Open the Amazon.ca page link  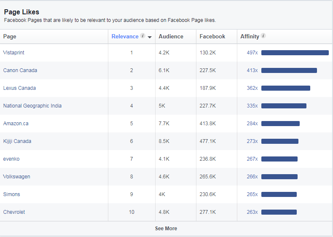point(16,124)
